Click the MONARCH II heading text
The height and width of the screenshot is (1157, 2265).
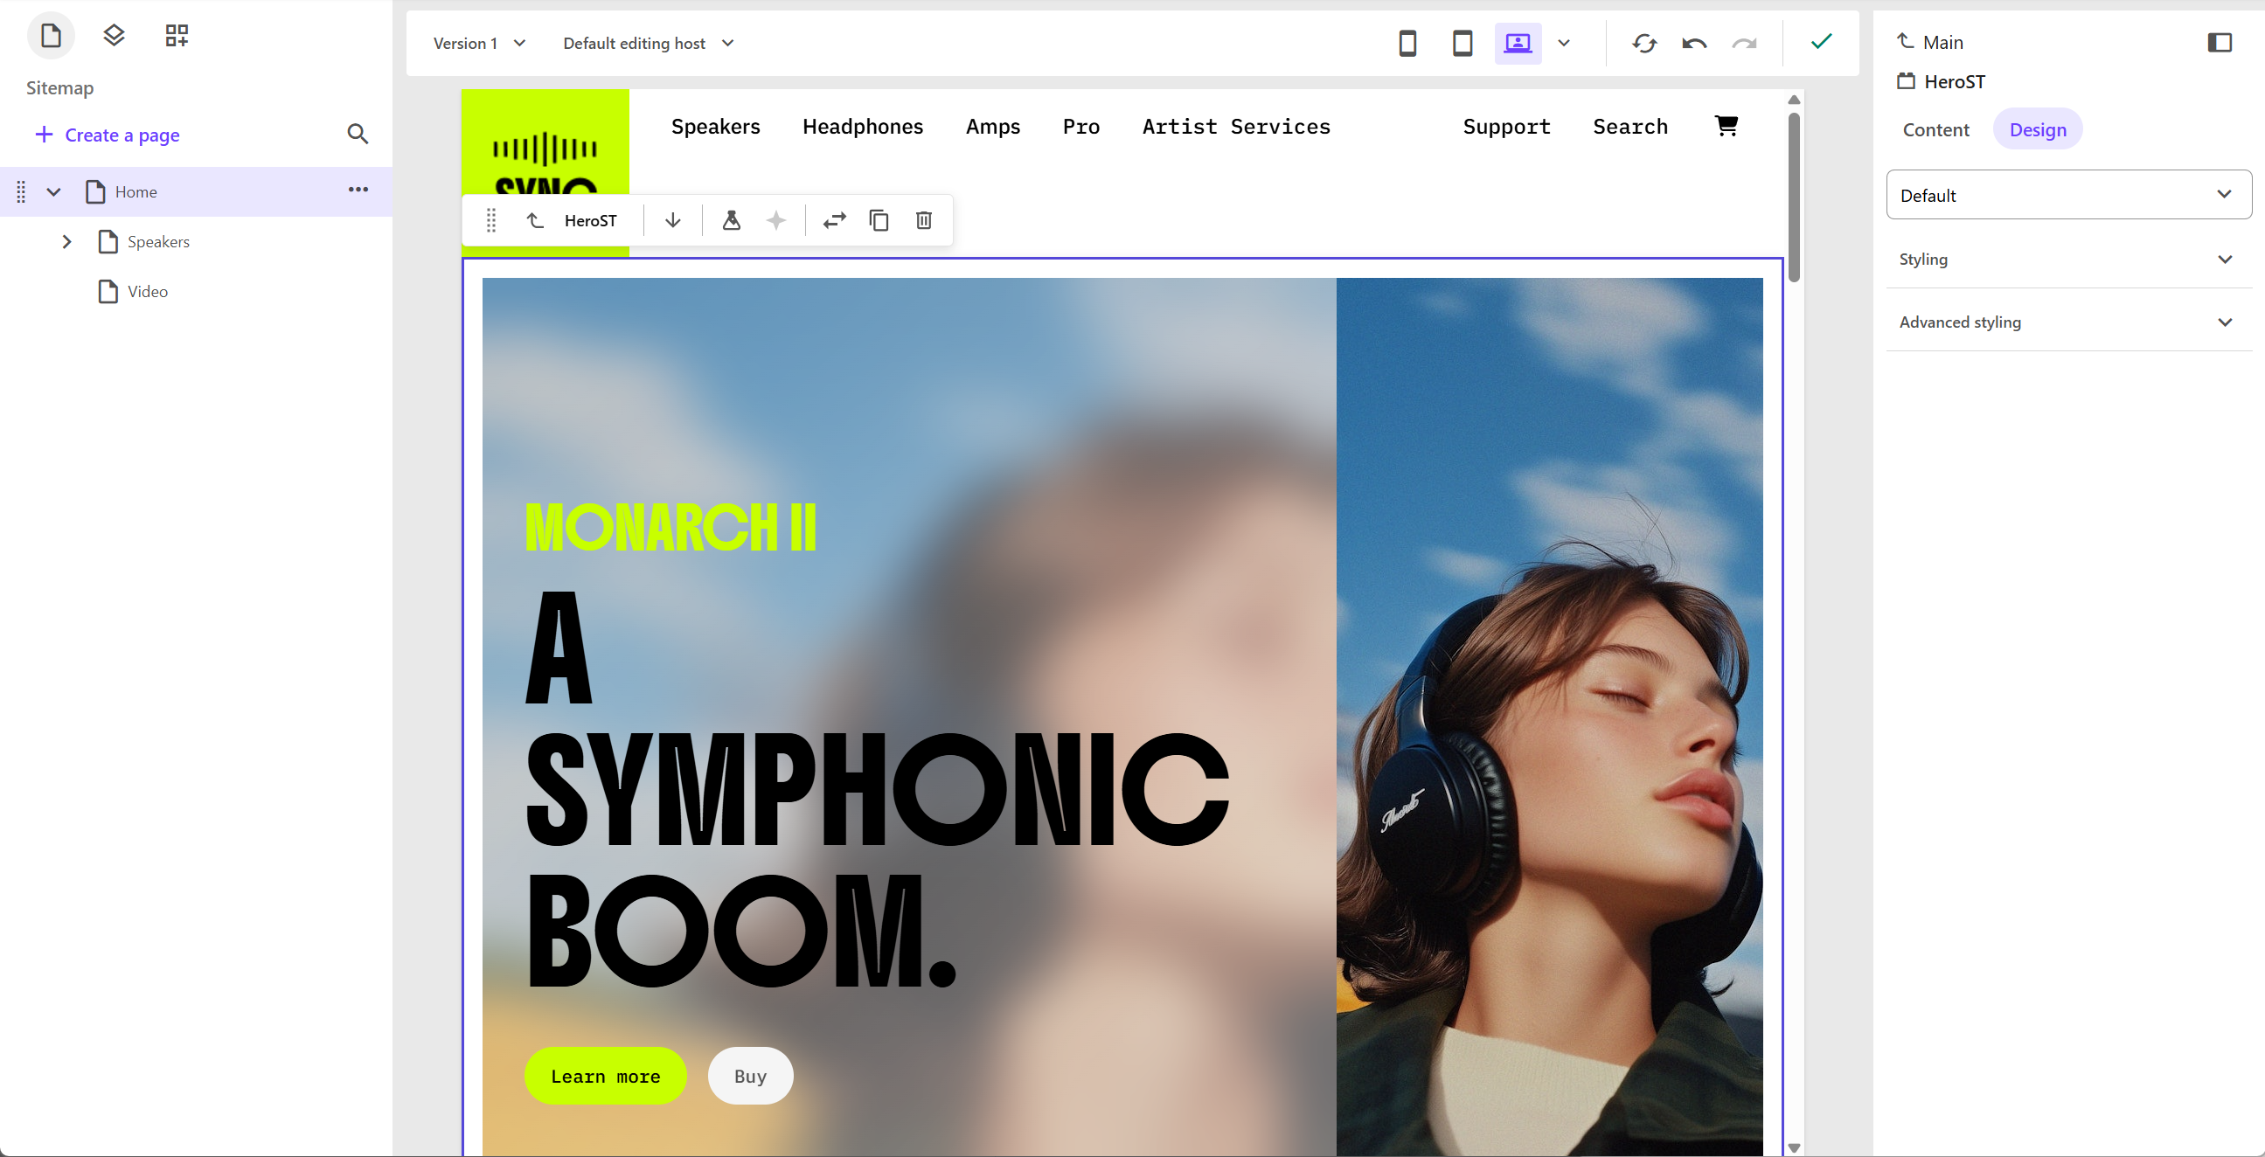tap(670, 527)
